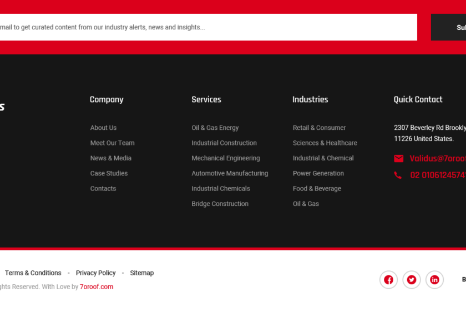Click the Company column heading
Screen dimensions: 466x312
click(x=107, y=99)
